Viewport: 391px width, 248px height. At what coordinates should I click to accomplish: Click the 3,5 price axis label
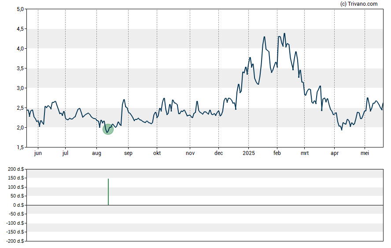point(20,68)
